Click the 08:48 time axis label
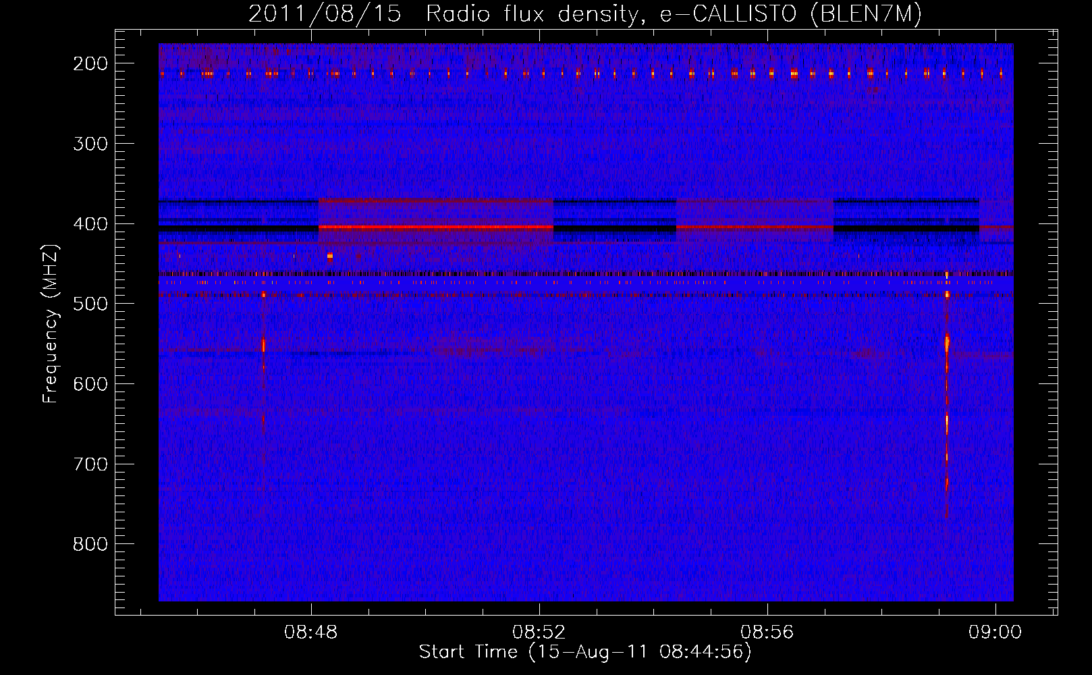Screen dimensions: 1092x675 point(310,632)
